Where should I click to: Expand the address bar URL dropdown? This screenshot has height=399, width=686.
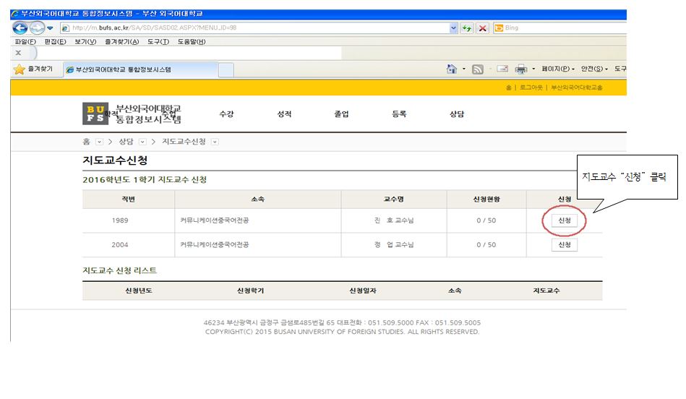(454, 28)
